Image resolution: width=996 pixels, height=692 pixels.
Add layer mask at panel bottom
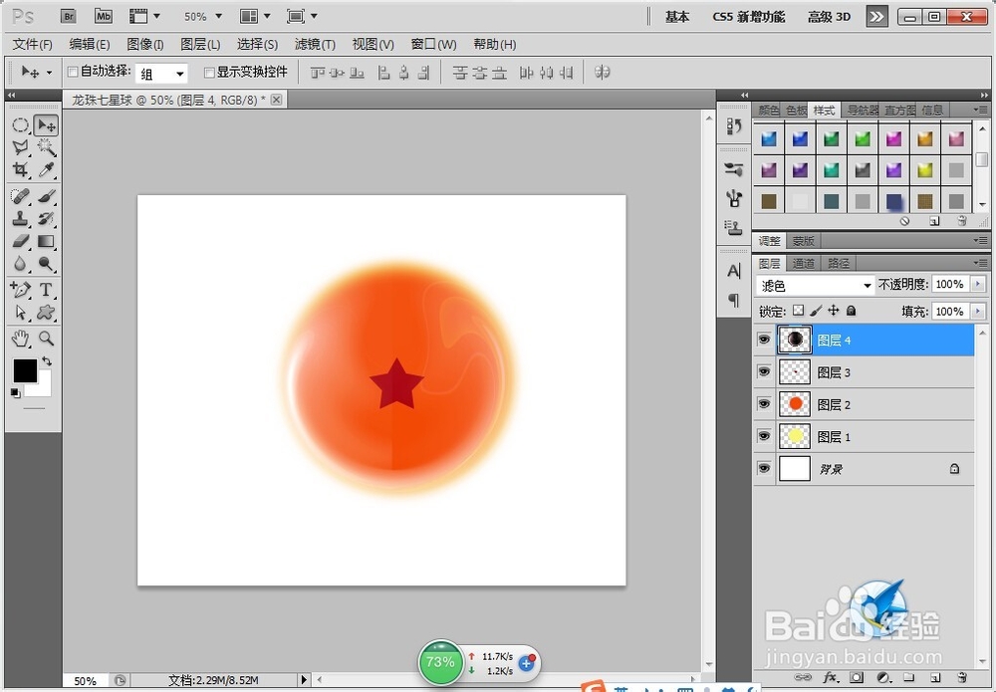pyautogui.click(x=857, y=678)
